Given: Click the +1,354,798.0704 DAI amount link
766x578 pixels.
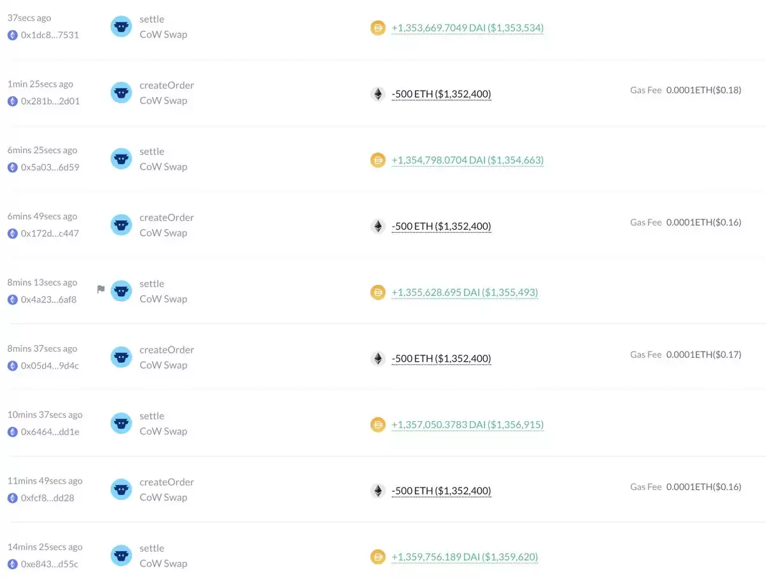Looking at the screenshot, I should pos(467,160).
